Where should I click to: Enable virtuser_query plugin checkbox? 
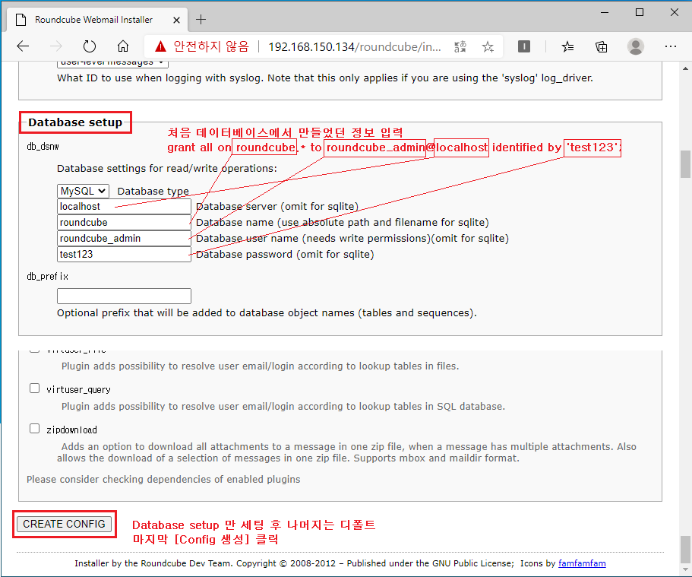click(34, 388)
